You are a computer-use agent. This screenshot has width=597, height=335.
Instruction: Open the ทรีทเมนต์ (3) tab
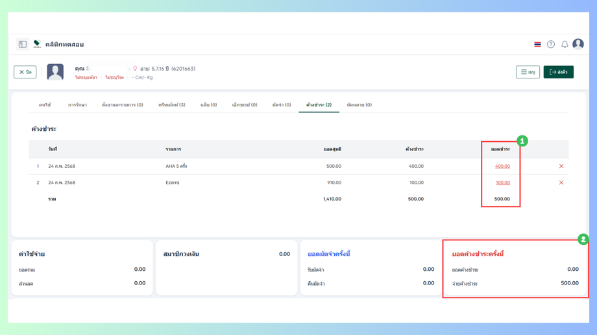coord(172,105)
